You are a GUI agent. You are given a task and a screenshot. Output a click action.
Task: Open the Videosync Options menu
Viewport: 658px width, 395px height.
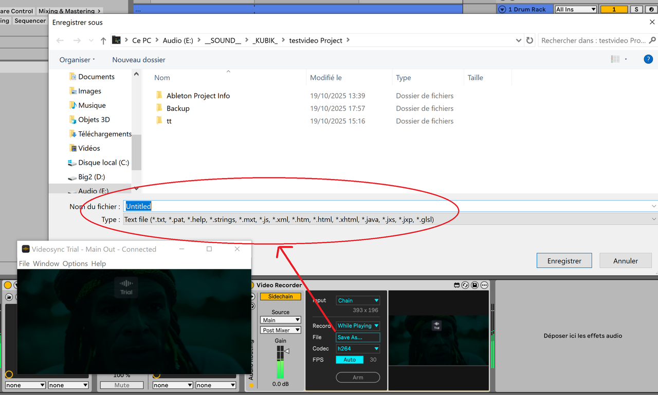tap(75, 264)
